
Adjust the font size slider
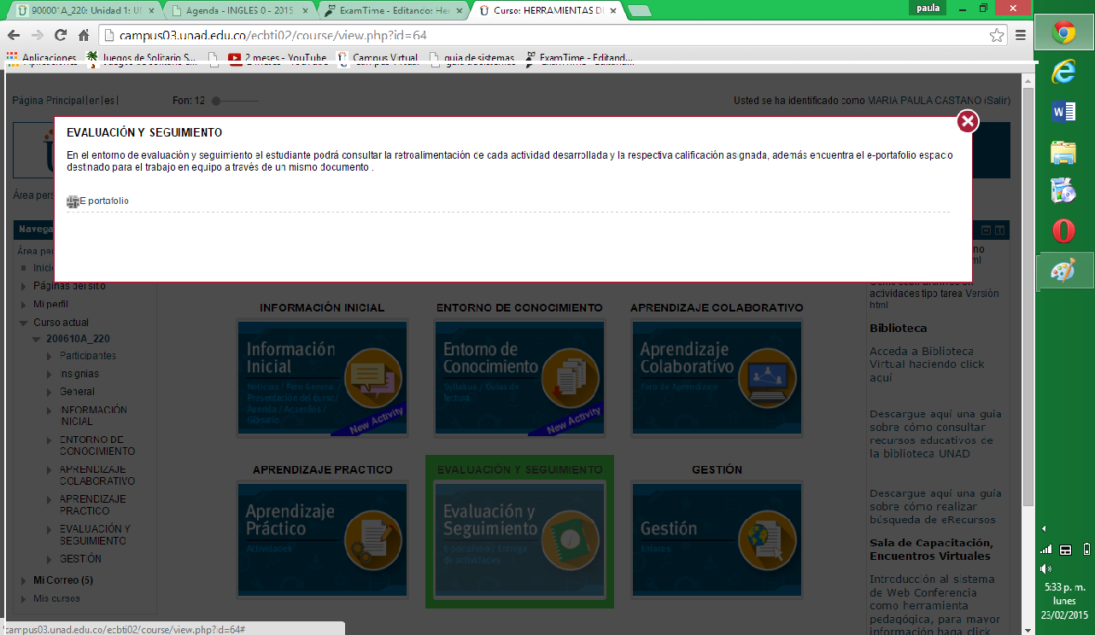(x=236, y=101)
